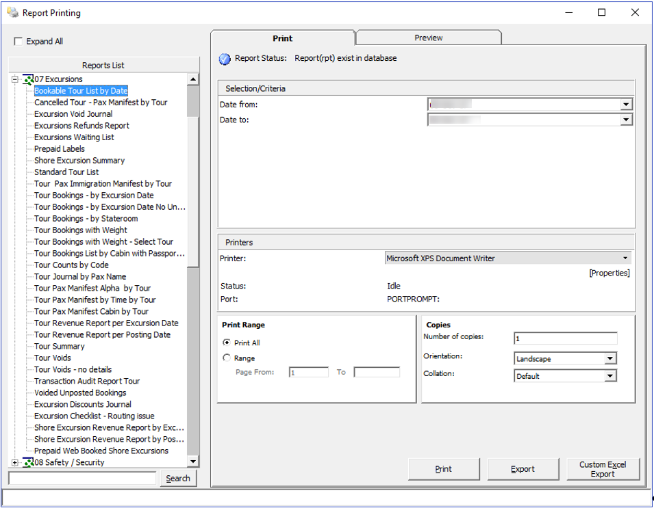Click the printer icon in the title bar

[14, 12]
